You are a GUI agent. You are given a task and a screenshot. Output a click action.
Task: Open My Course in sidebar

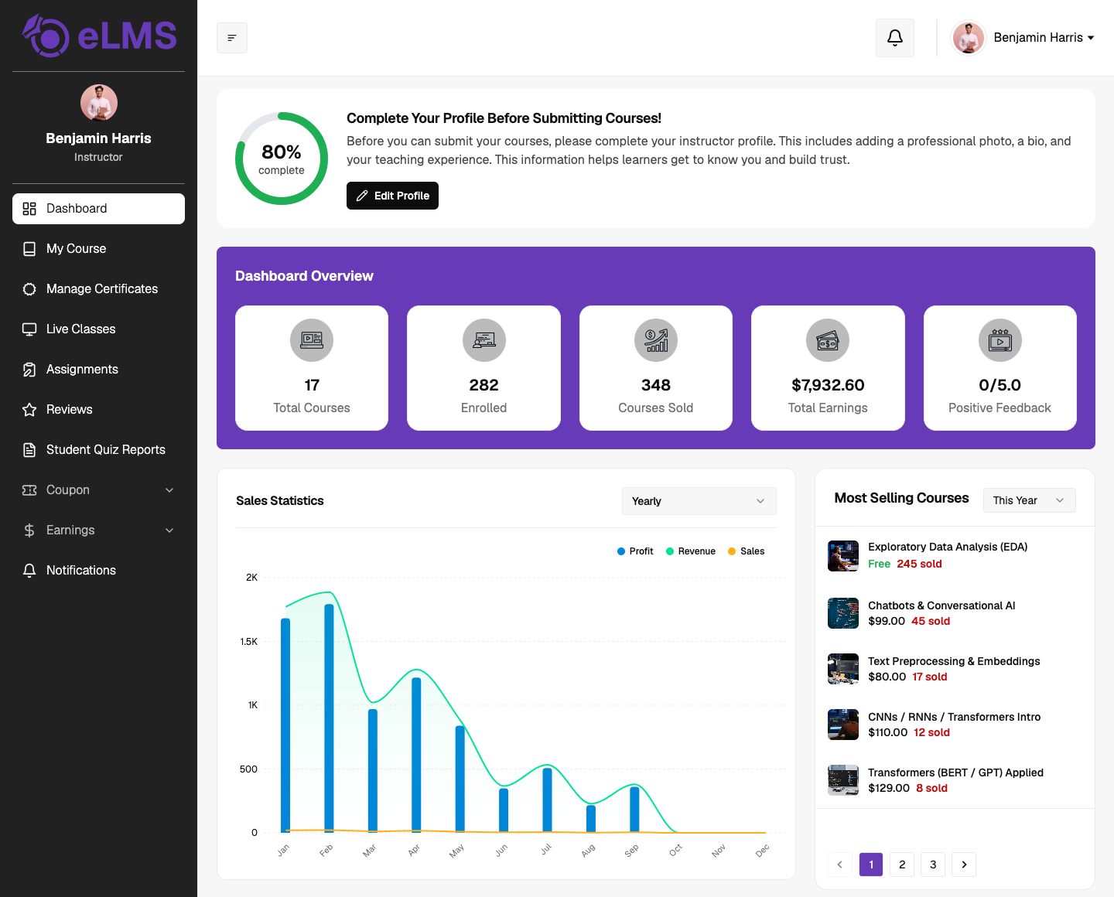coord(99,249)
